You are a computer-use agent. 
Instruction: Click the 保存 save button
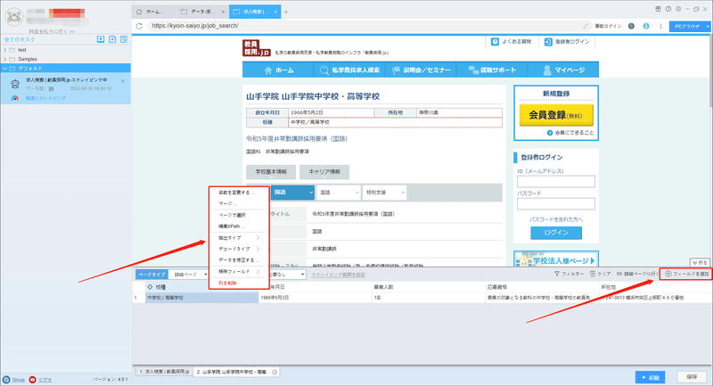tap(692, 377)
